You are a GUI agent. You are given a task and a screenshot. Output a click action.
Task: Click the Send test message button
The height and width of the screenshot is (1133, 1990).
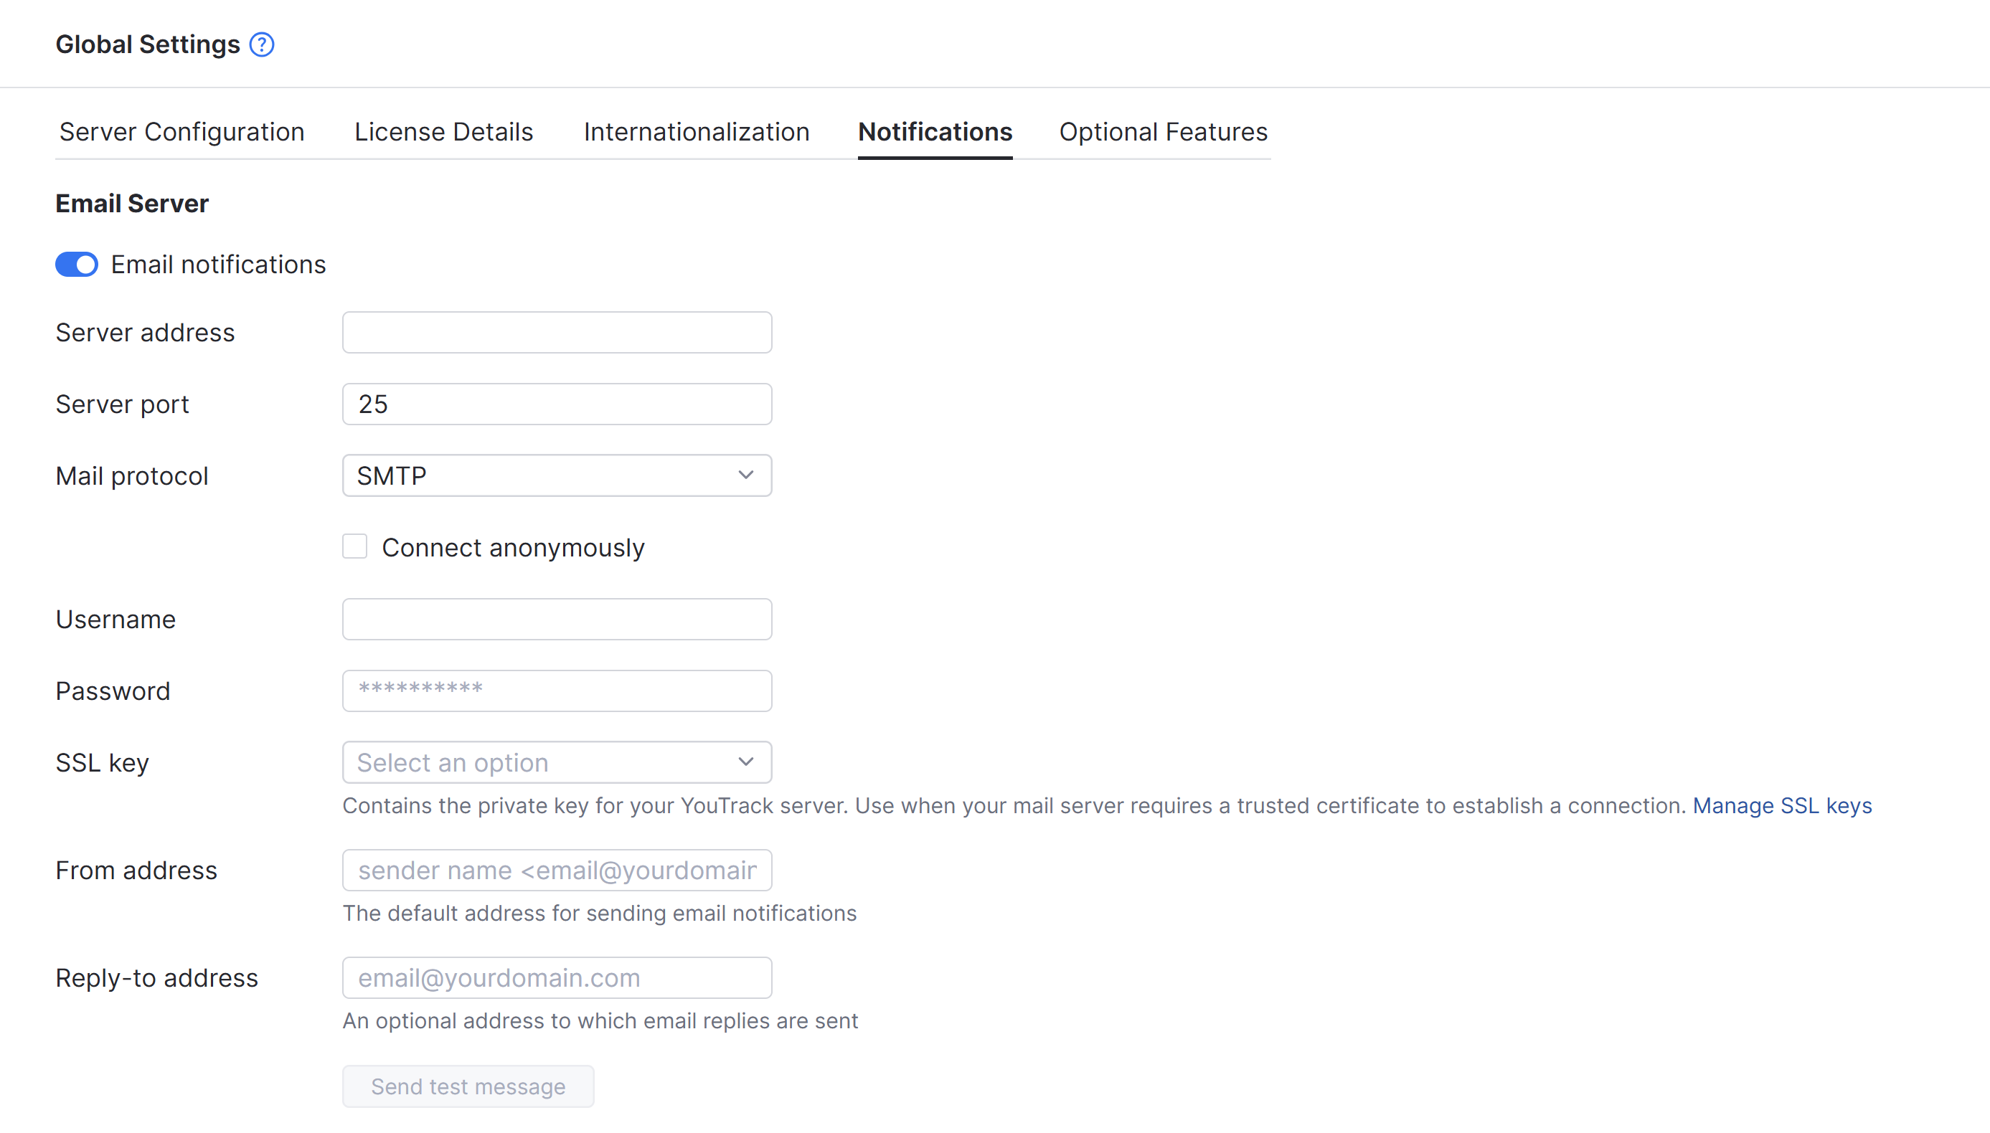click(468, 1086)
